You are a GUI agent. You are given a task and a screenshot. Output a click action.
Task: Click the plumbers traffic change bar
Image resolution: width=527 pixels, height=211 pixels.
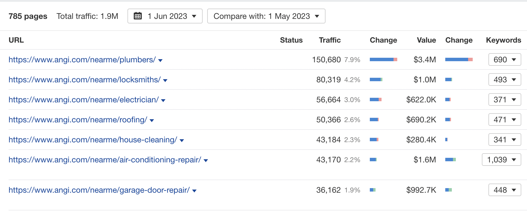coord(383,59)
